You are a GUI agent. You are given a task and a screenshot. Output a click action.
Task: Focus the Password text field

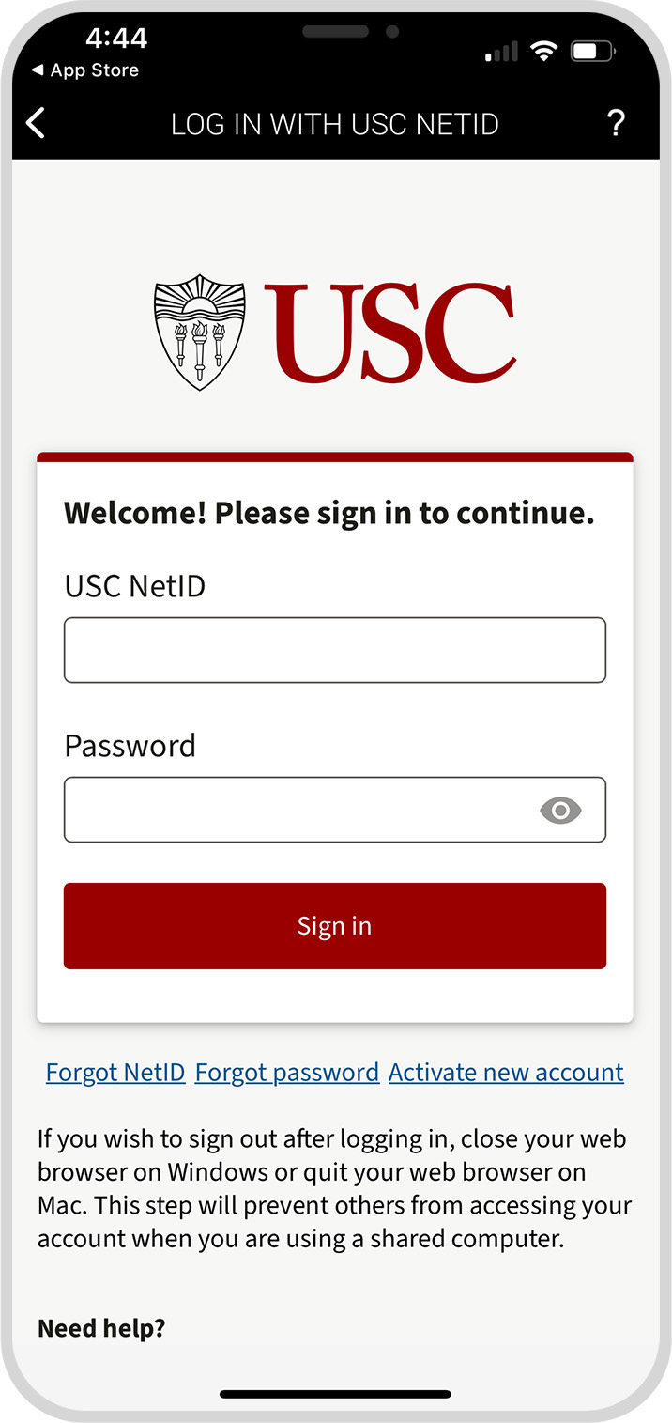pos(300,810)
